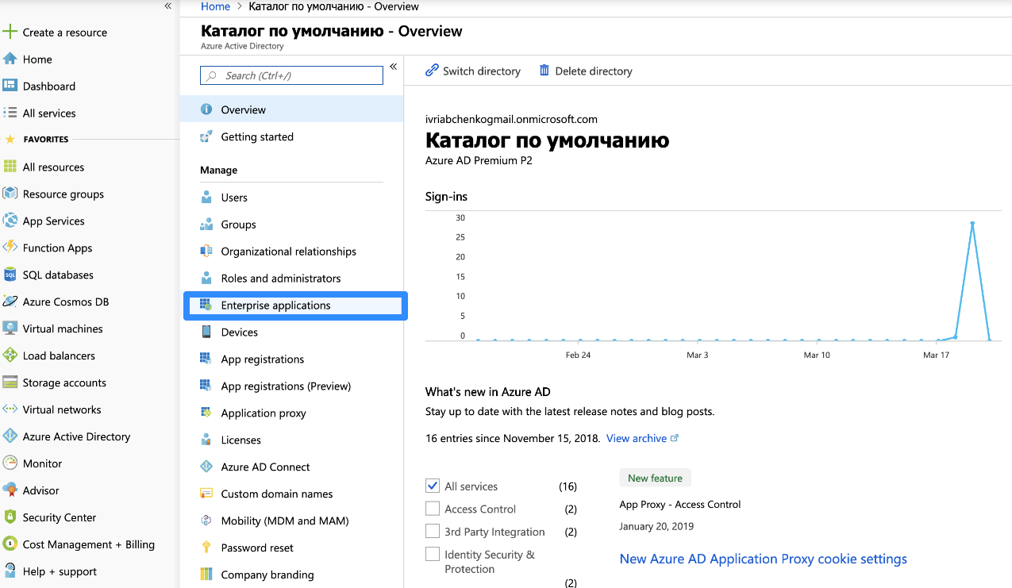Click the Create a resource plus icon

click(10, 32)
